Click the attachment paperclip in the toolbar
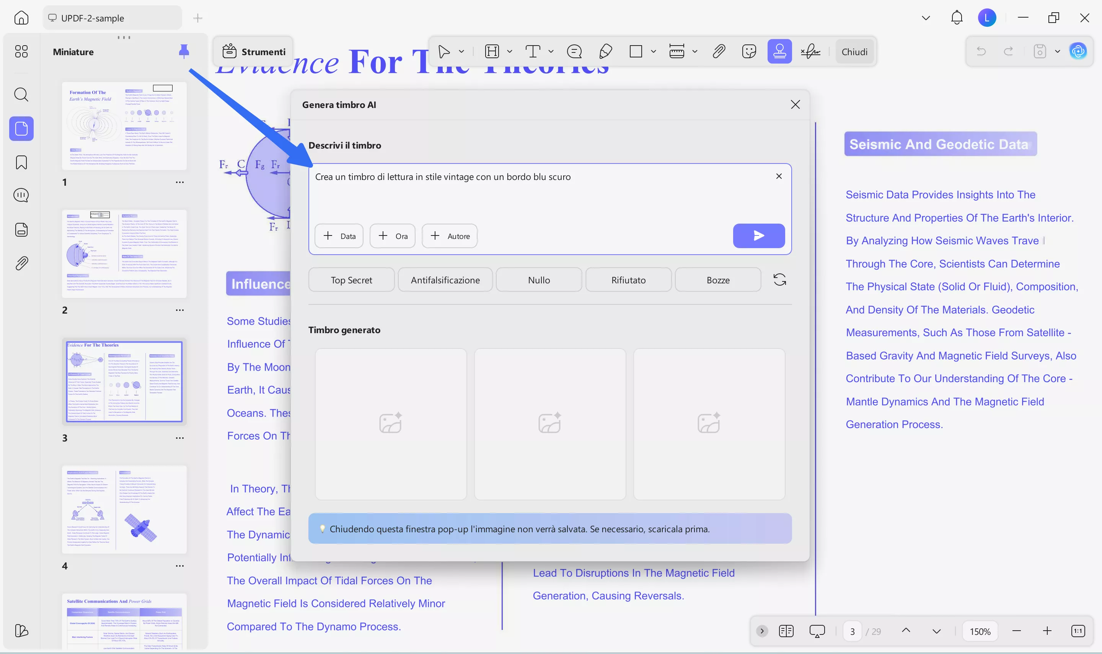 [x=719, y=52]
